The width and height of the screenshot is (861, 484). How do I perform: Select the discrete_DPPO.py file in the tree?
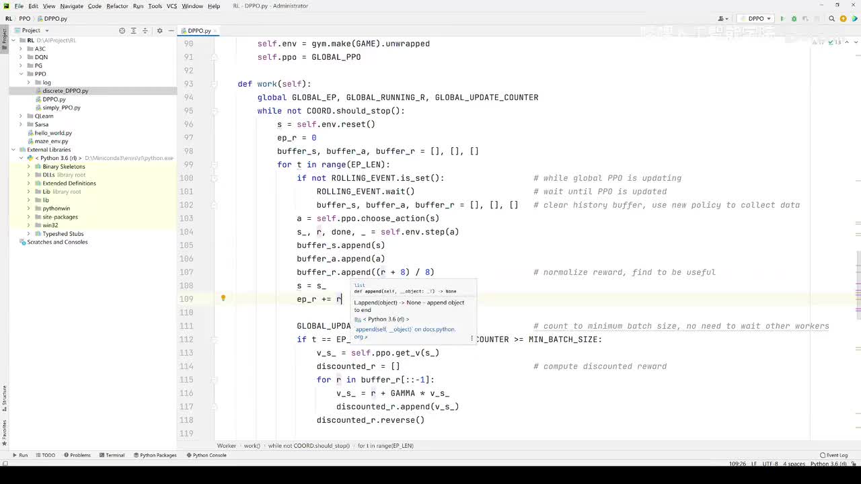(x=65, y=91)
